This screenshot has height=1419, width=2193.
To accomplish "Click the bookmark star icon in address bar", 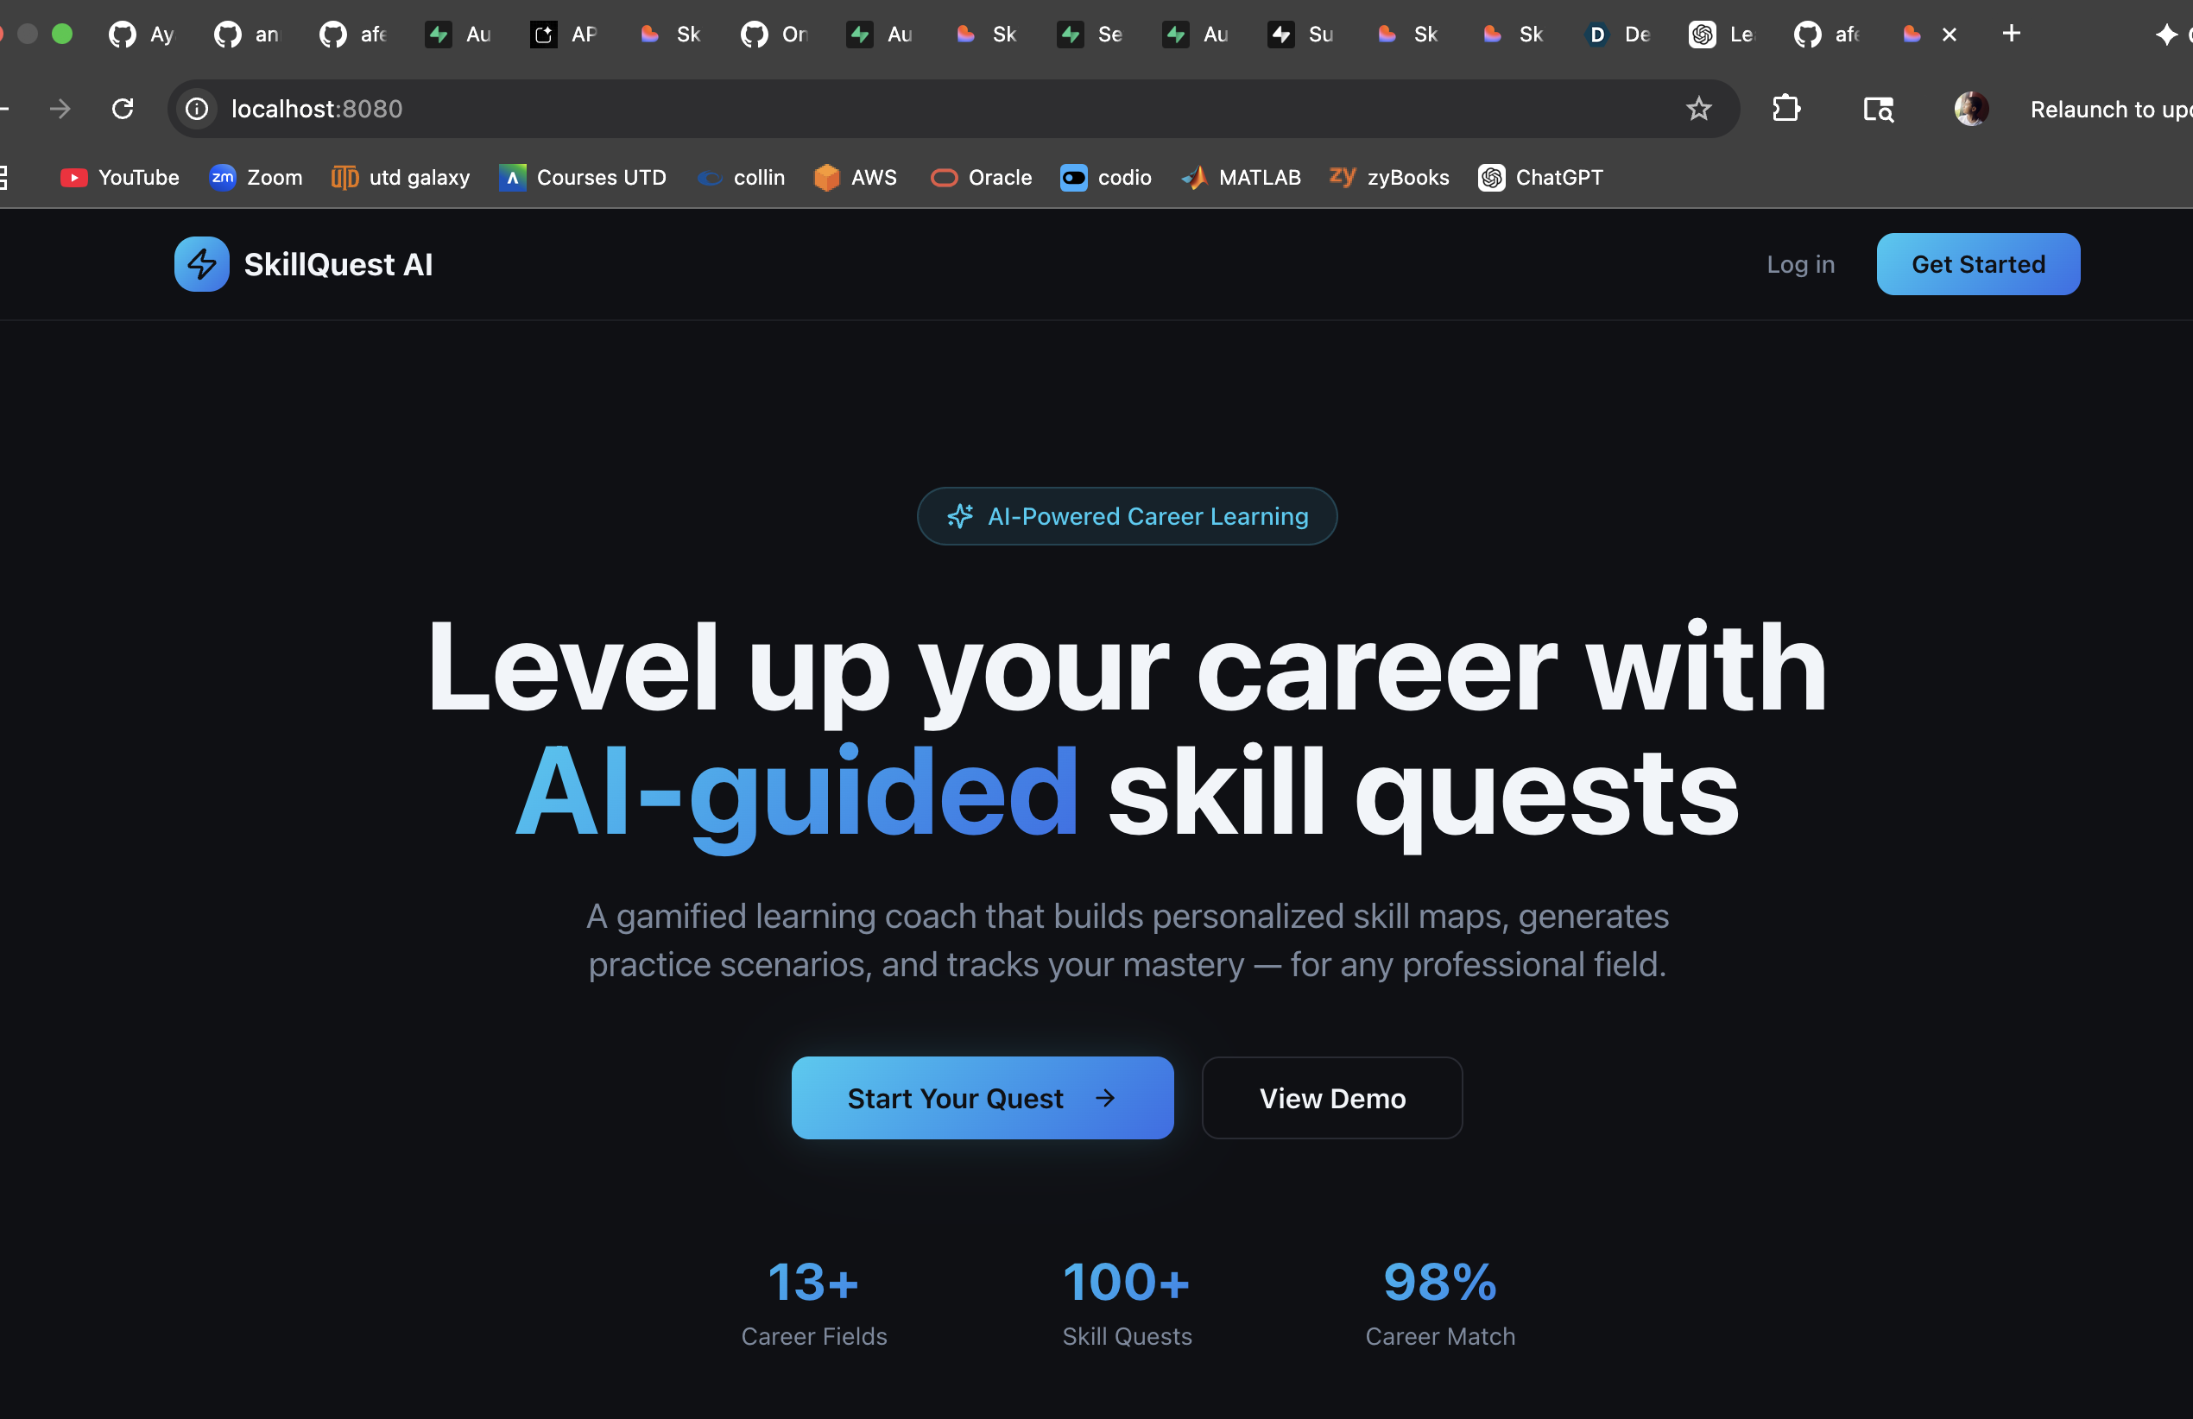I will coord(1698,109).
